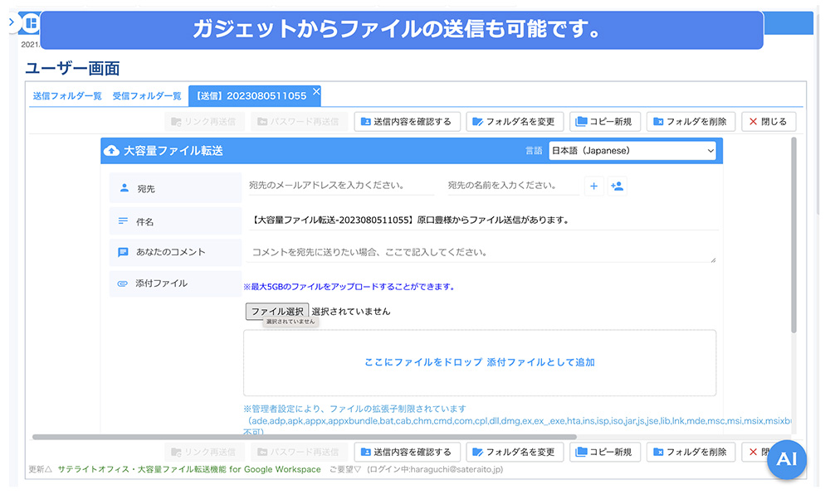Click the 件名 lines icon
Screen dimensions: 830x499
[x=123, y=221]
